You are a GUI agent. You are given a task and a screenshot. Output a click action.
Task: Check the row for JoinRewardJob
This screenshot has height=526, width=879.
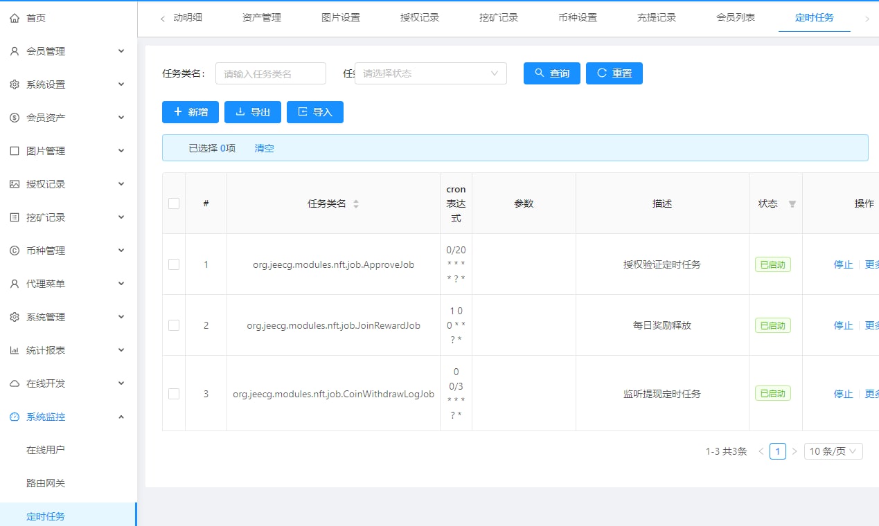tap(174, 325)
